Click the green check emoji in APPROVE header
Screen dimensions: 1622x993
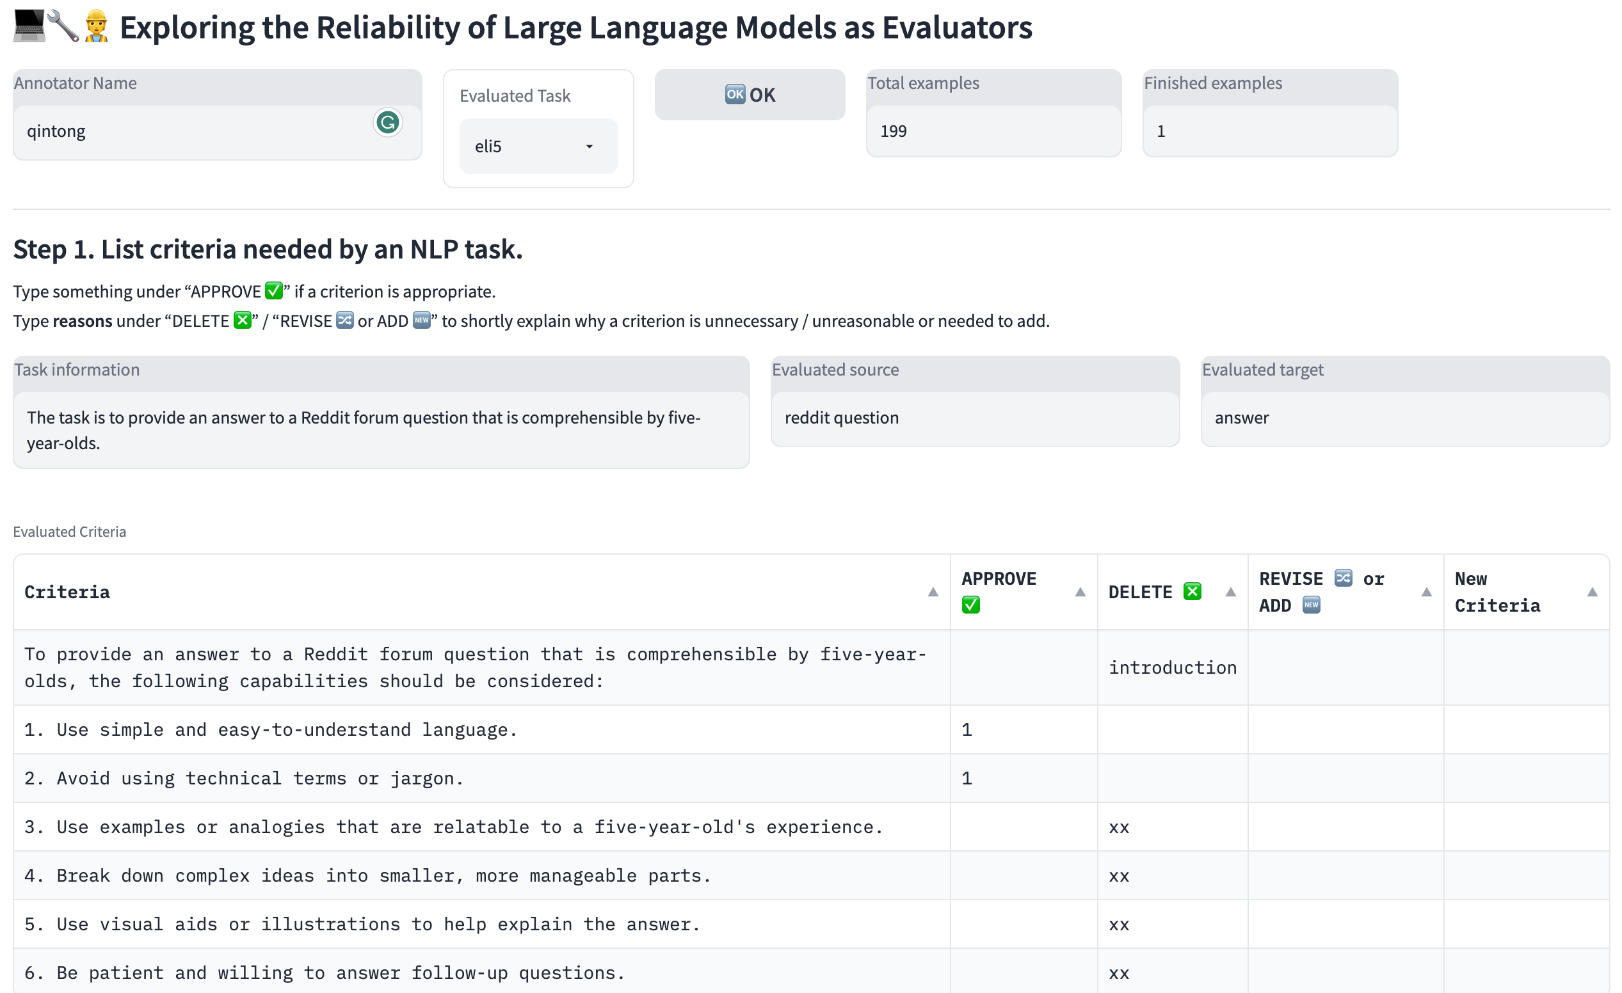pos(971,605)
